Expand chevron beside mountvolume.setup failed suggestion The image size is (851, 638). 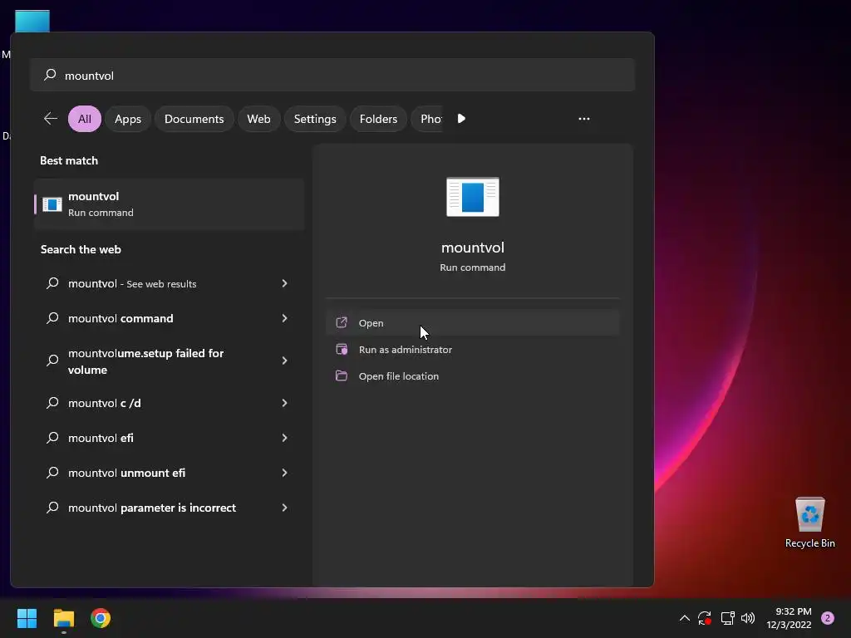point(284,361)
